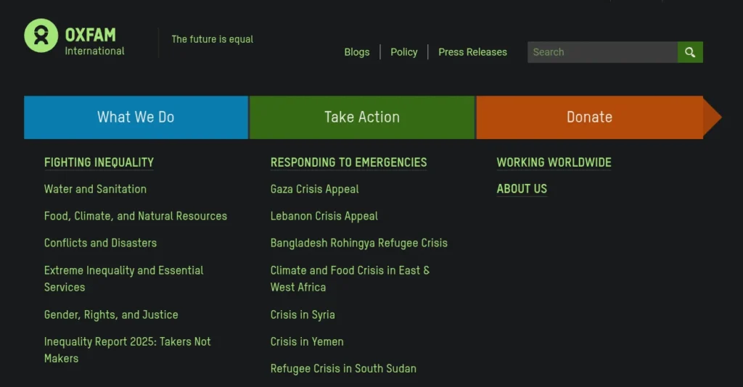Screen dimensions: 743x387
Task: Open Fighting Inequality section heading
Action: (99, 162)
